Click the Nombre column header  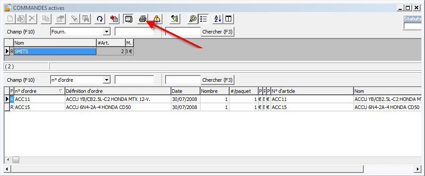coord(214,91)
